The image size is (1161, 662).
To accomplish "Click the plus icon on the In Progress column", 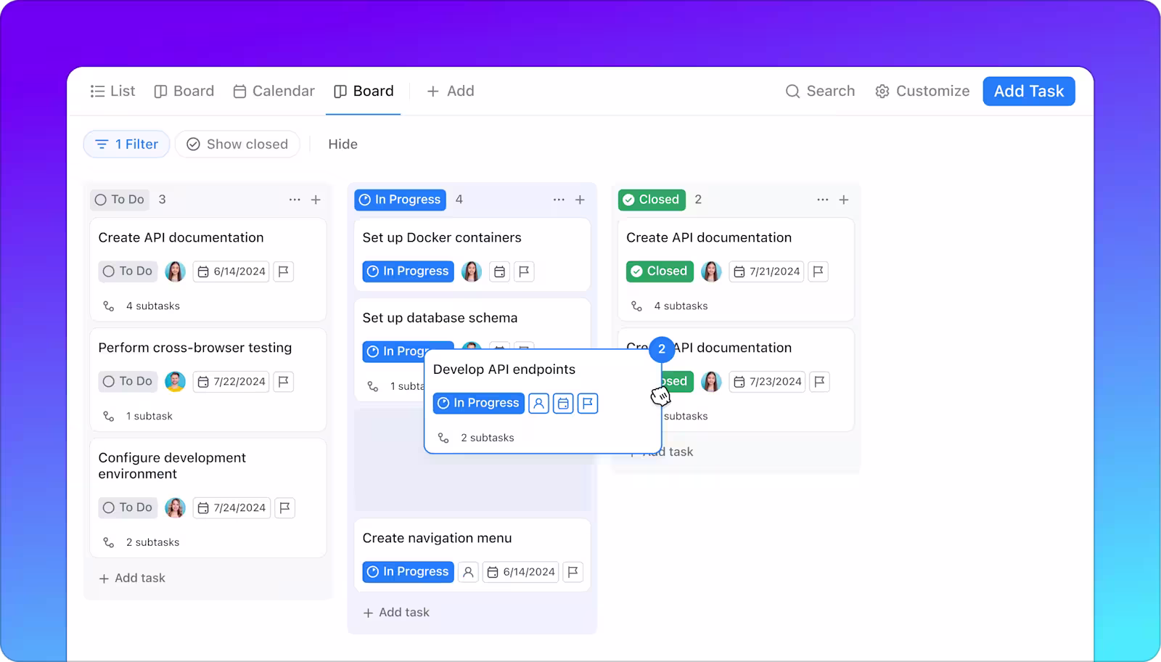I will (x=580, y=199).
